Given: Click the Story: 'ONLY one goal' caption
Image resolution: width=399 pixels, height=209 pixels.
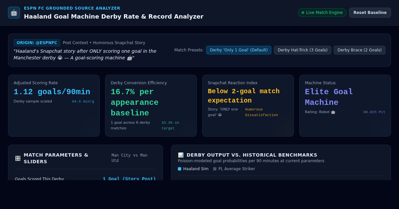Looking at the screenshot, I should click(223, 112).
